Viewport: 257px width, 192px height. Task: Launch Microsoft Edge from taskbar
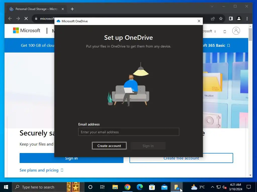tap(140, 187)
